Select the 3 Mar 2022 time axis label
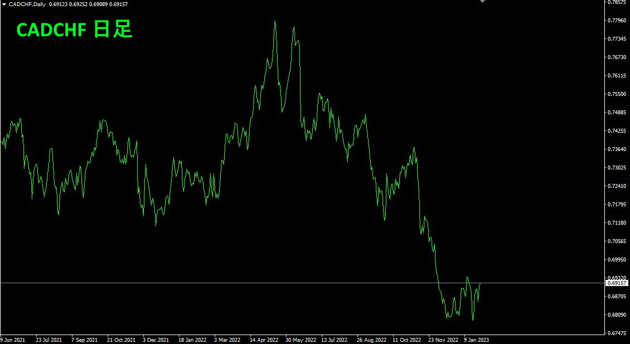 (227, 340)
